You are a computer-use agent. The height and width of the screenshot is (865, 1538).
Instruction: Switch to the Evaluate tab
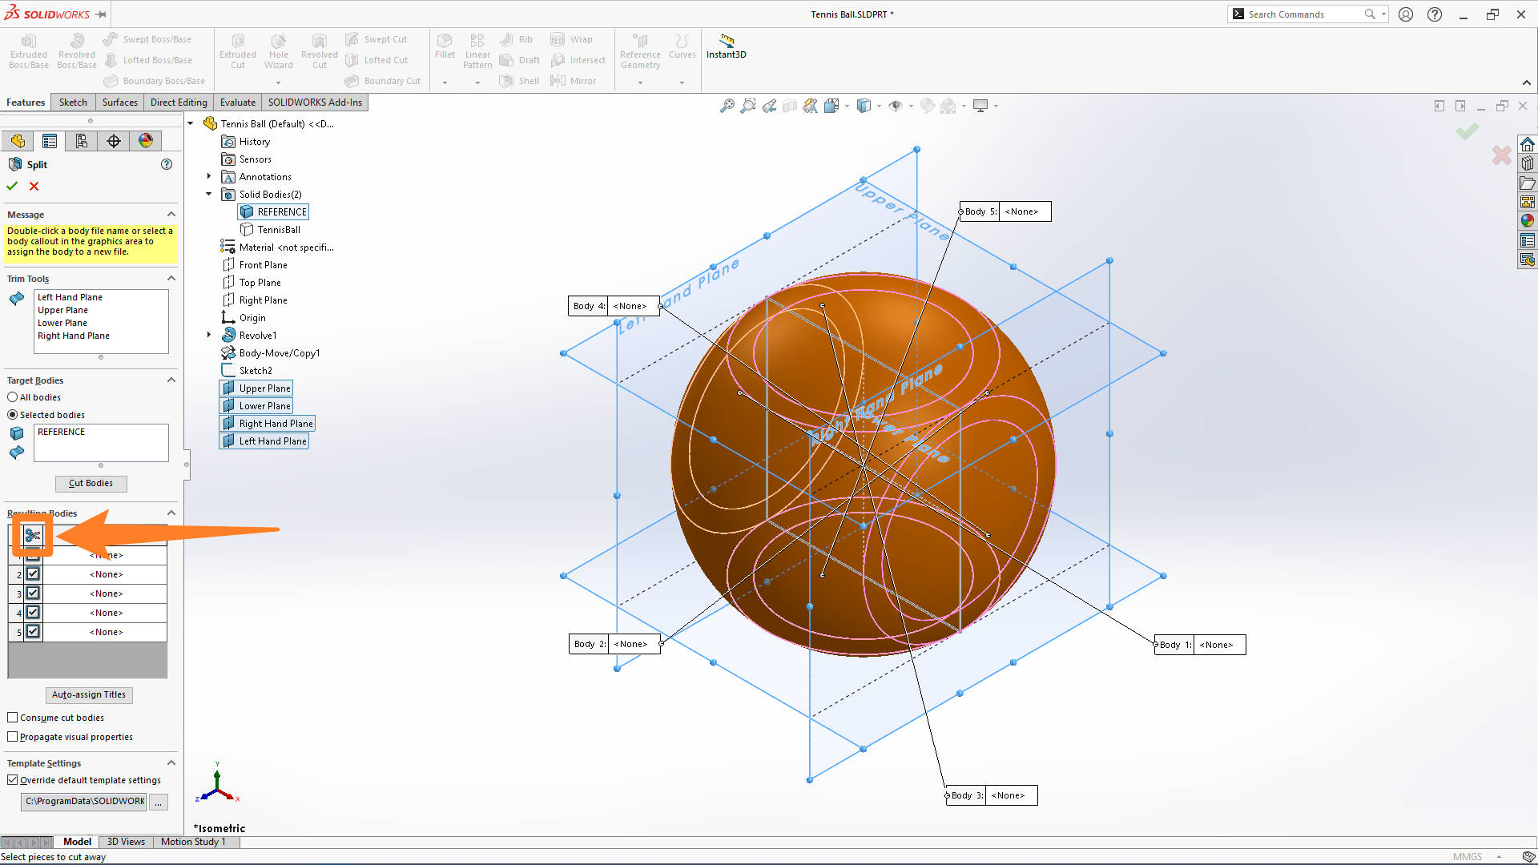[x=237, y=102]
